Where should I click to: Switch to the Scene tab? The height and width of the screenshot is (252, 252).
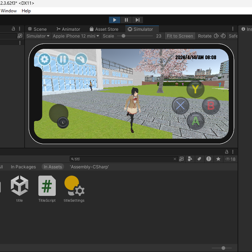(37, 29)
